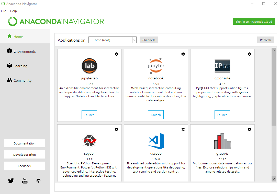Click the Anaconda Navigator logo
The width and height of the screenshot is (280, 194).
coord(56,21)
